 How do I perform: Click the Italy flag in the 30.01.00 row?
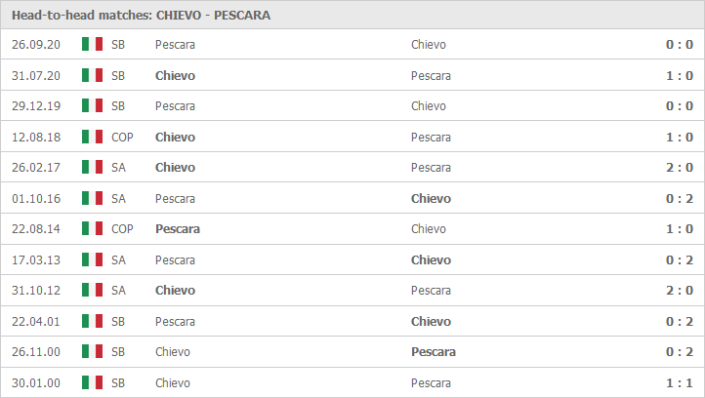point(92,382)
